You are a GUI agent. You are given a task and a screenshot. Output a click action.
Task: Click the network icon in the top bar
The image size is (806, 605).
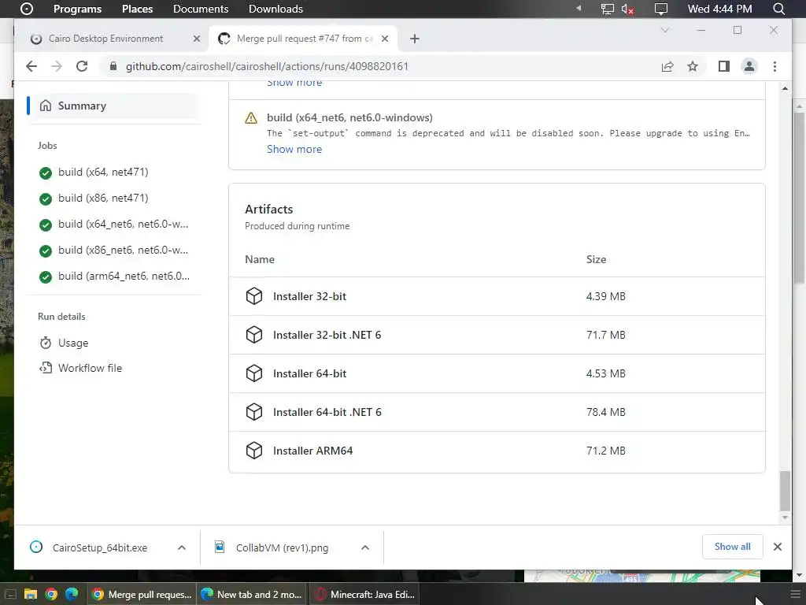pos(607,9)
